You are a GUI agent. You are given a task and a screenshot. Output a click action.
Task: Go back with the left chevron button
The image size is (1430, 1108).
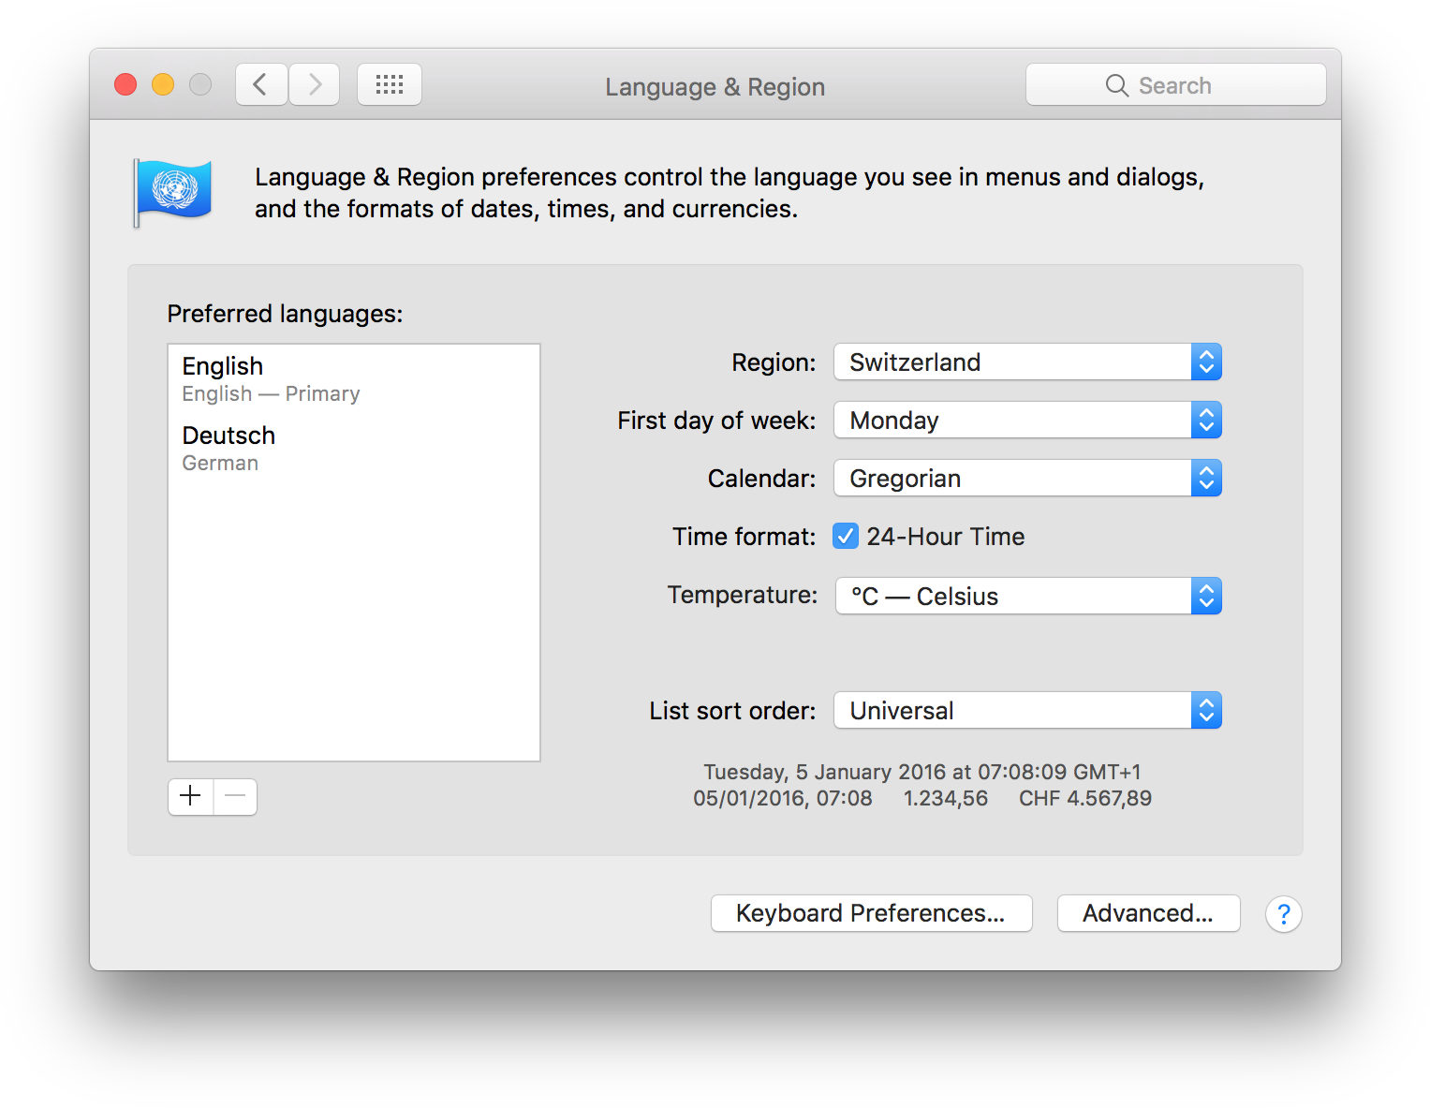[x=261, y=85]
